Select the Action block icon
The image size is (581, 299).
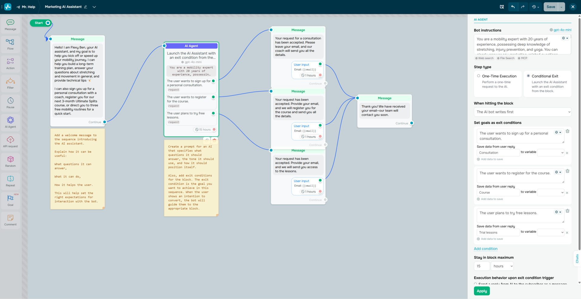tap(10, 63)
